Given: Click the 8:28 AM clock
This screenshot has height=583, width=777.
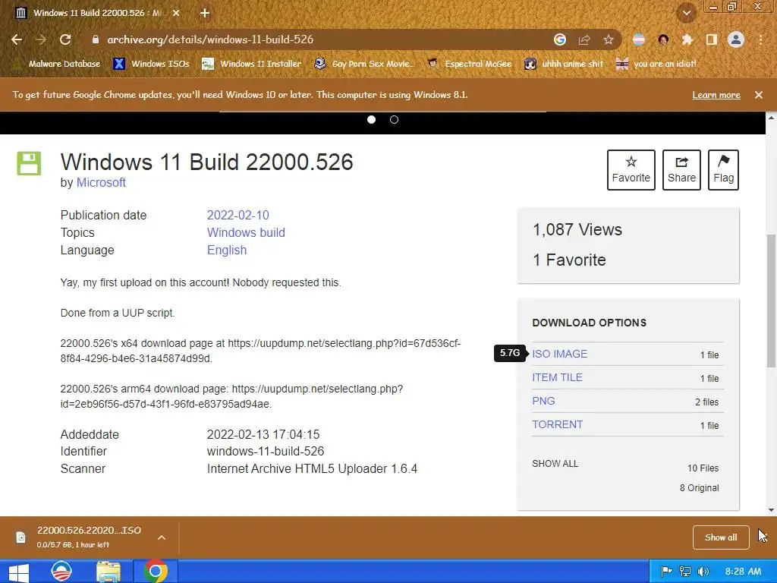Looking at the screenshot, I should [743, 572].
